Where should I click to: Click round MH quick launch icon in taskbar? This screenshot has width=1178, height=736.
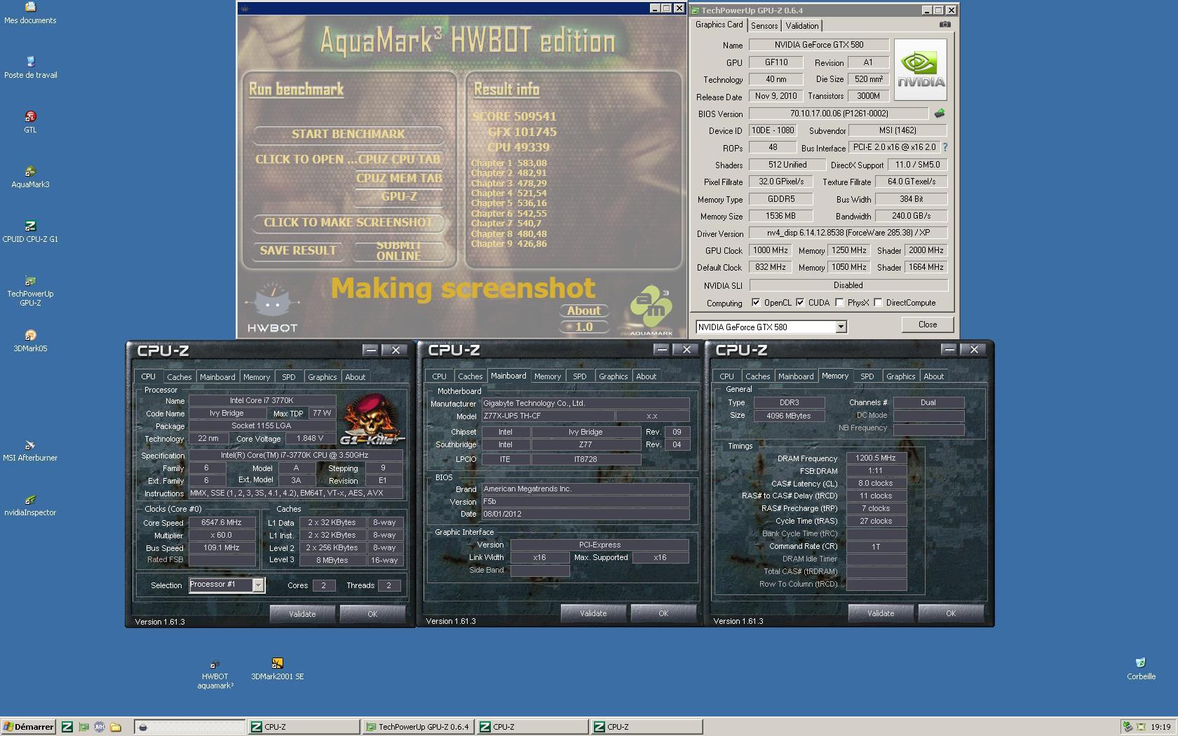coord(100,727)
